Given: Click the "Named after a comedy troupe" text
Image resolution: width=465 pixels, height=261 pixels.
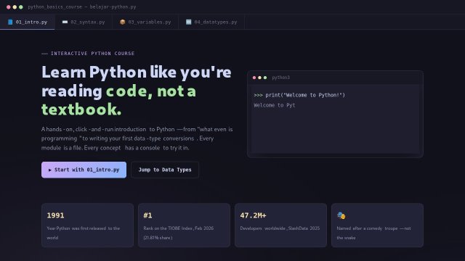Looking at the screenshot, I should 367,228.
